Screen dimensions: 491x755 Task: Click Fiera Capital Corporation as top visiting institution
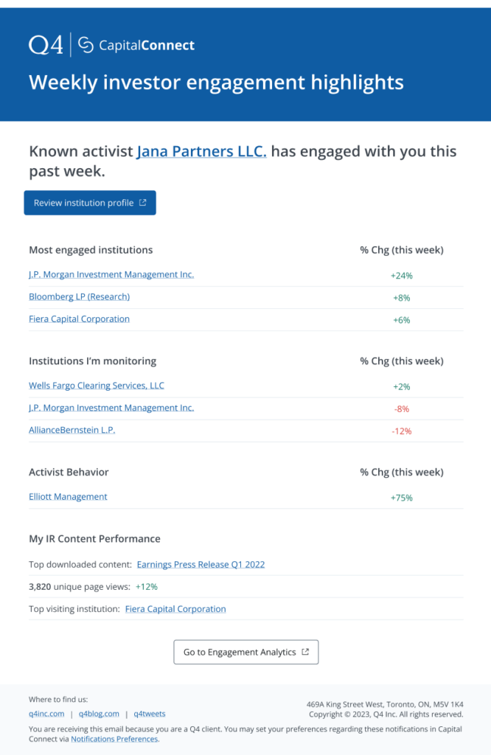(x=175, y=608)
